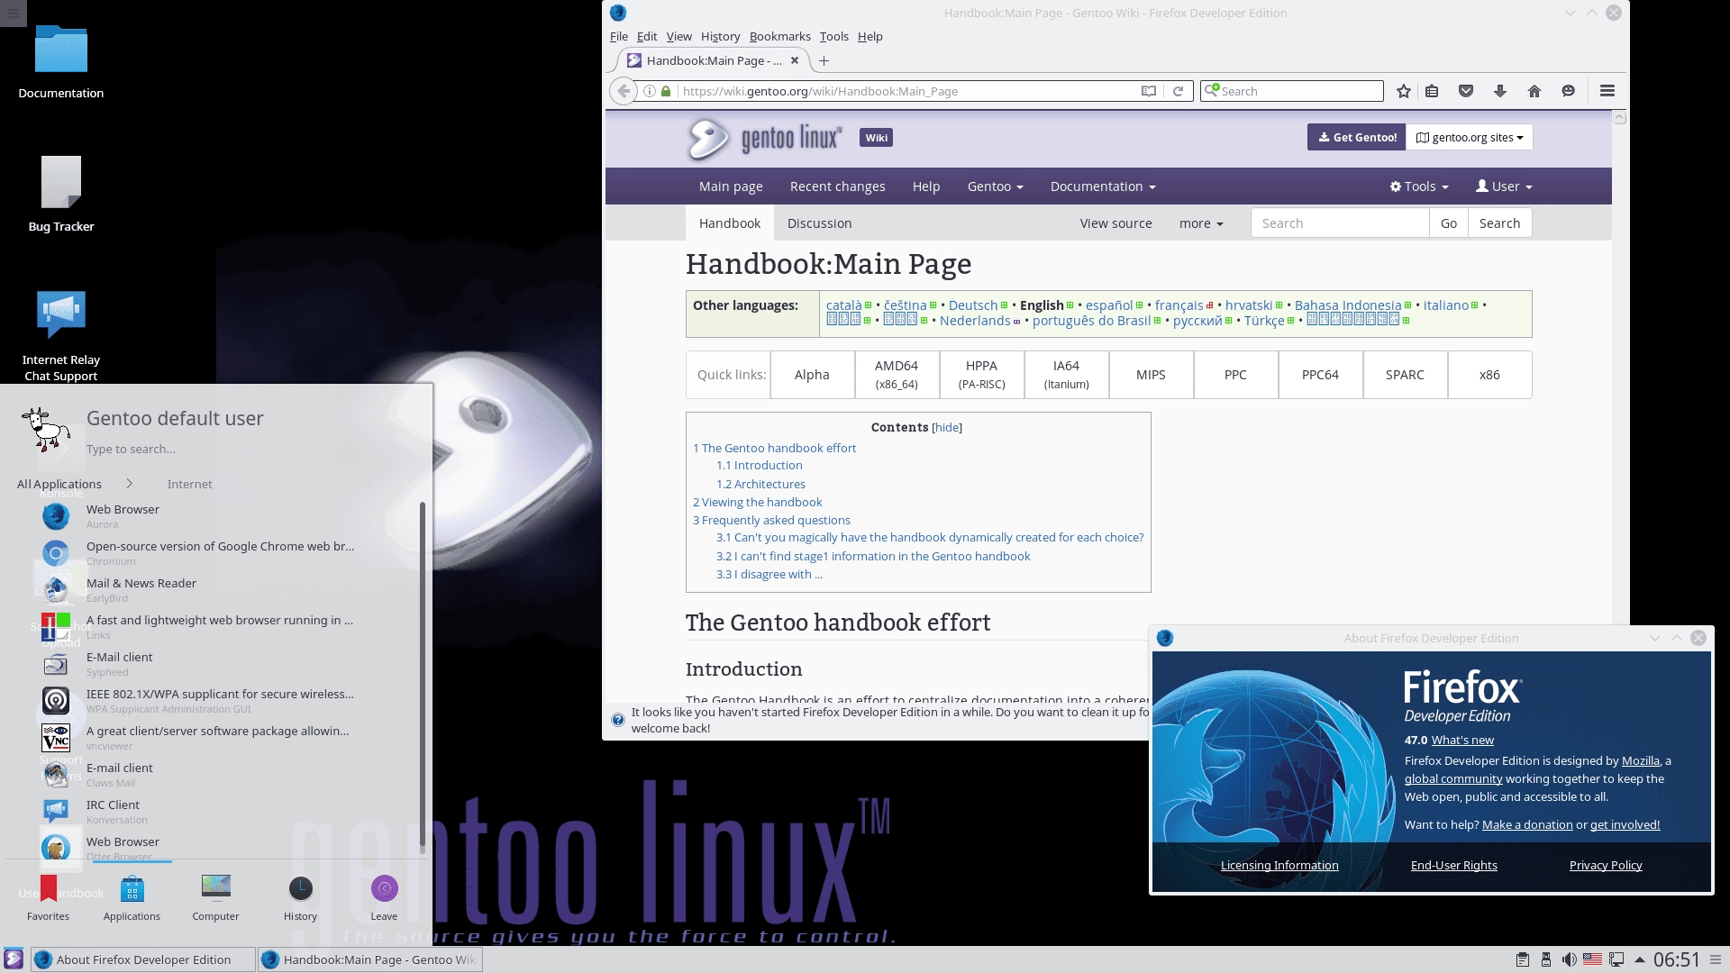The width and height of the screenshot is (1730, 973).
Task: Open the Firefox hamburger menu
Action: (x=1607, y=91)
